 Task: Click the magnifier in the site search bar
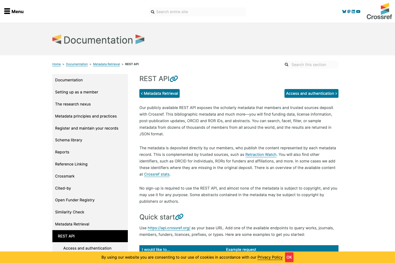click(153, 12)
